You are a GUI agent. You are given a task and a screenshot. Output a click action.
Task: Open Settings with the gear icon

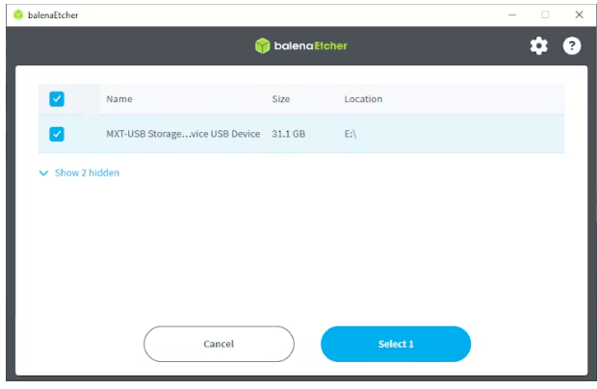(x=538, y=45)
